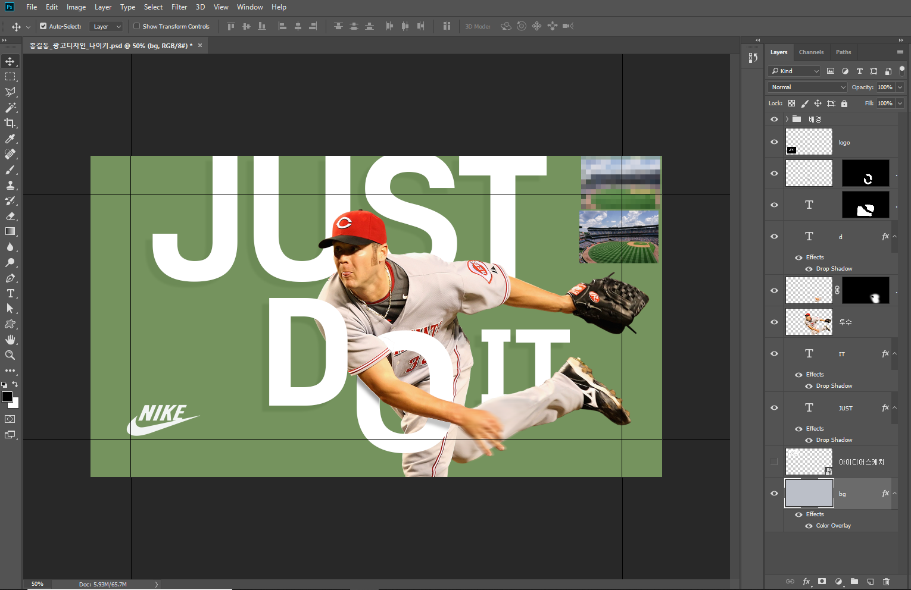Change the screen mode
This screenshot has width=911, height=590.
[x=10, y=435]
